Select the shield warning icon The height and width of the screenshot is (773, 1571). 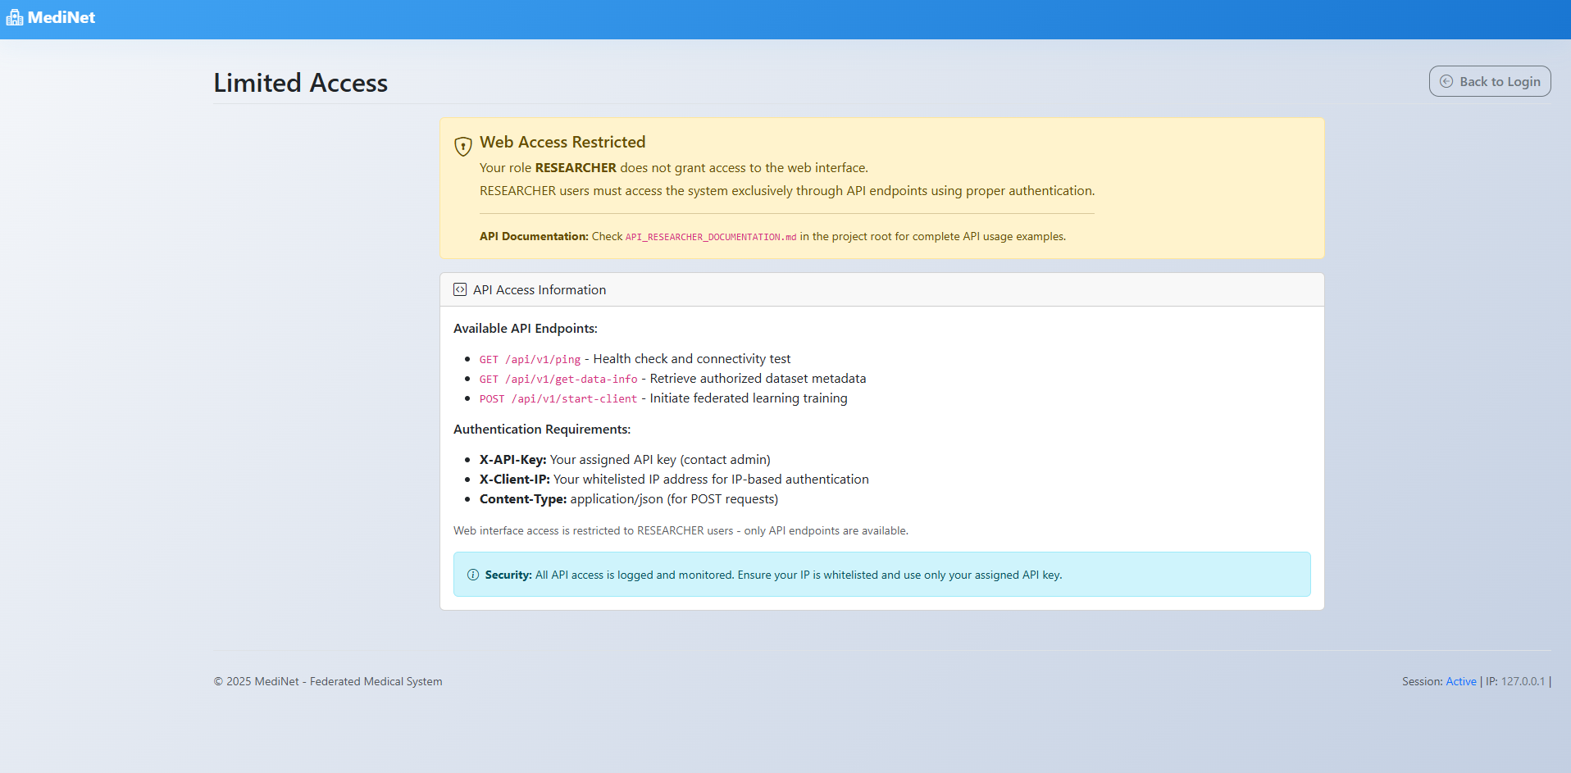pos(462,147)
